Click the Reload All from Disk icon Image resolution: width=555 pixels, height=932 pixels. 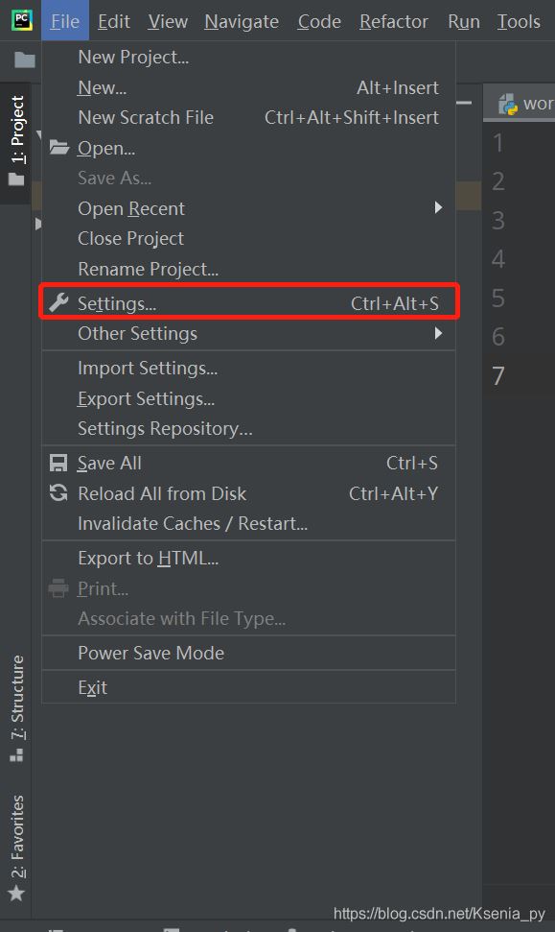point(58,492)
